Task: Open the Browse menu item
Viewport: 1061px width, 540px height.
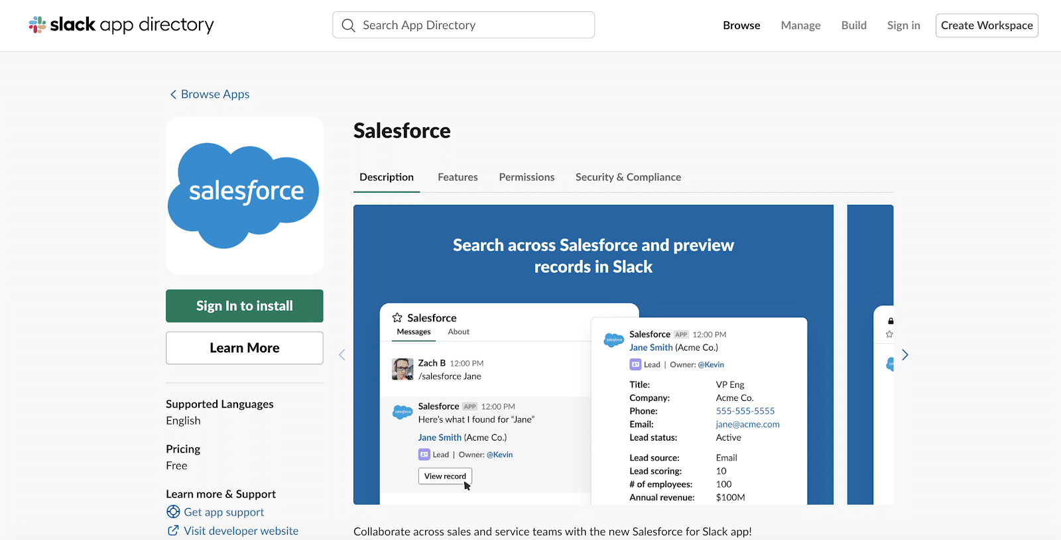Action: point(741,25)
